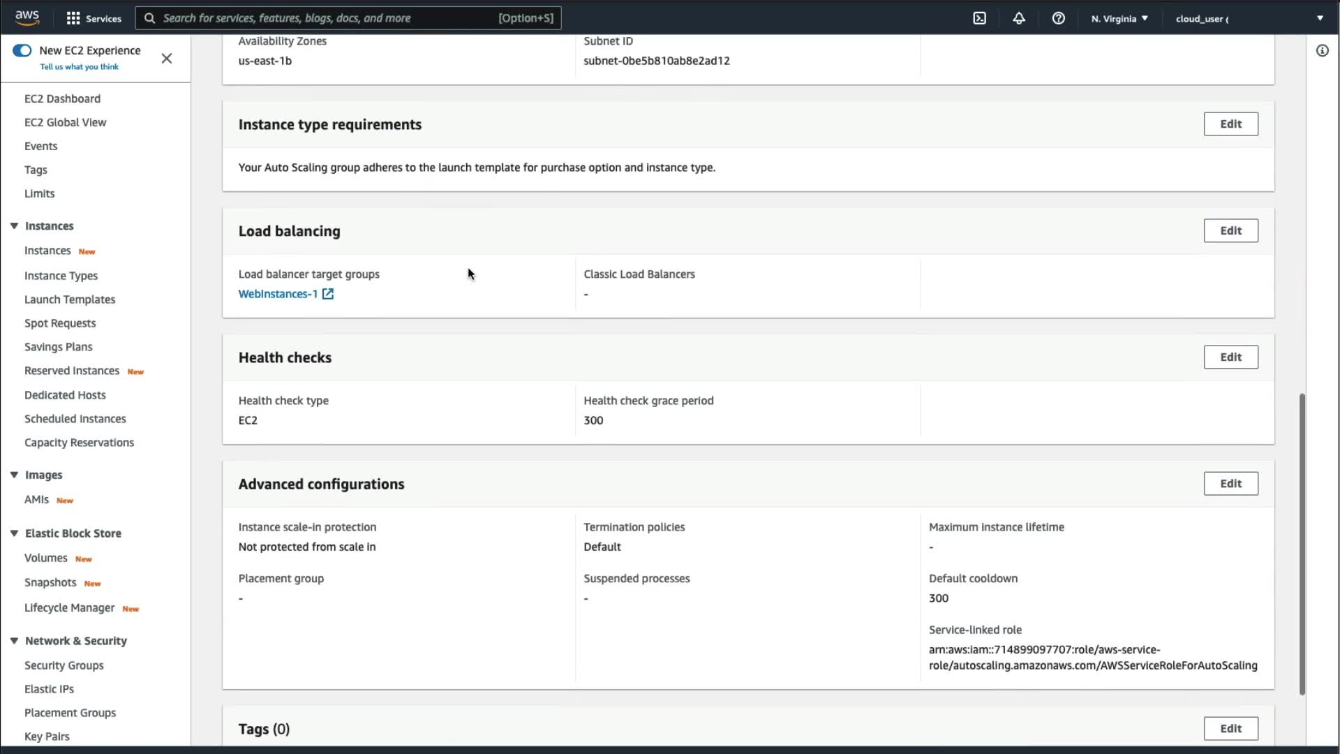Viewport: 1340px width, 754px height.
Task: Click the help question mark icon
Action: pyautogui.click(x=1058, y=18)
